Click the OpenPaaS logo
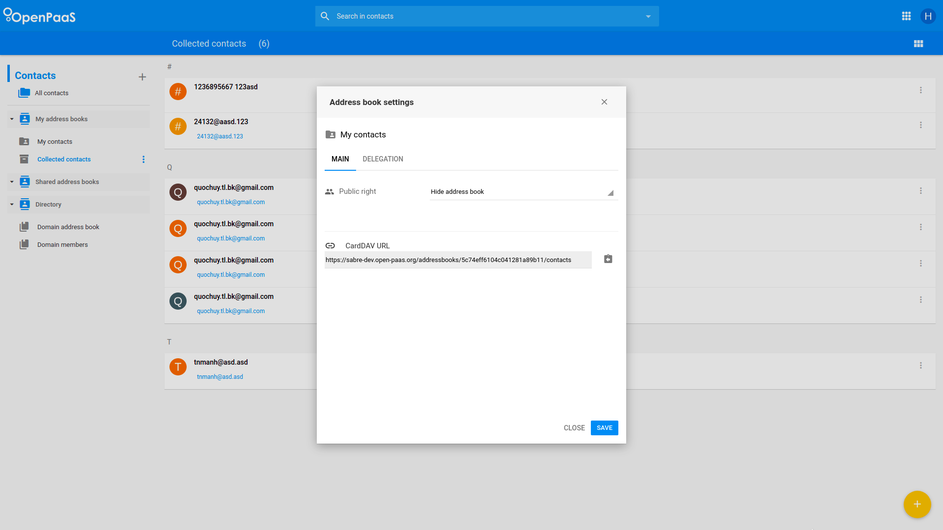This screenshot has width=943, height=530. click(39, 16)
